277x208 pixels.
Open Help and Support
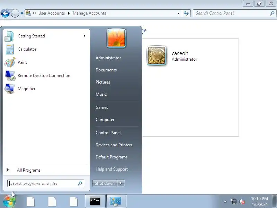click(111, 169)
